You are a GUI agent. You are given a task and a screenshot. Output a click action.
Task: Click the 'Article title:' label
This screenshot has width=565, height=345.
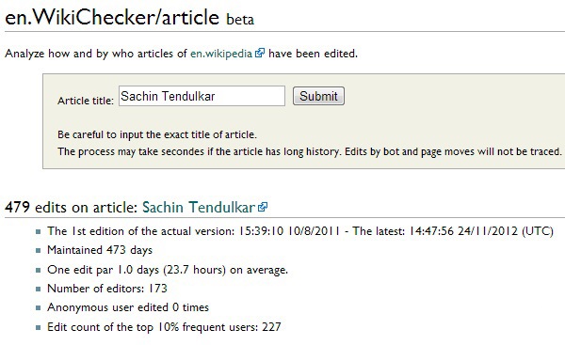click(86, 101)
